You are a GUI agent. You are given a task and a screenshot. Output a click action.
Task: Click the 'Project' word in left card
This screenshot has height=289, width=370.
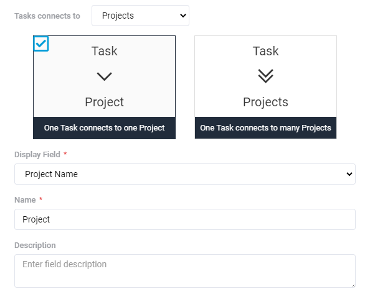click(104, 102)
